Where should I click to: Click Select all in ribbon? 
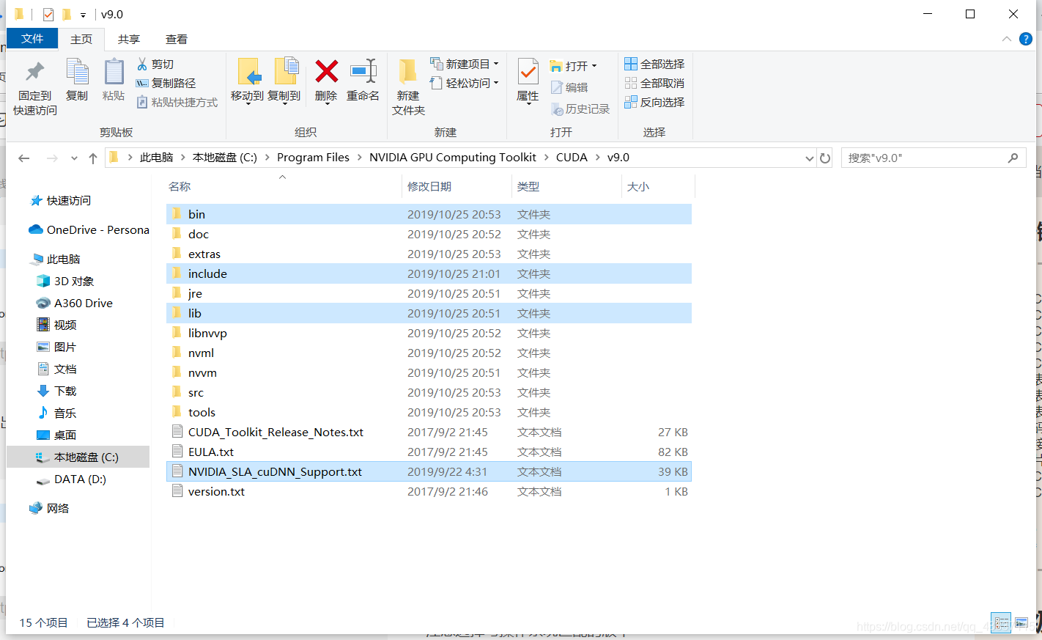[x=654, y=65]
